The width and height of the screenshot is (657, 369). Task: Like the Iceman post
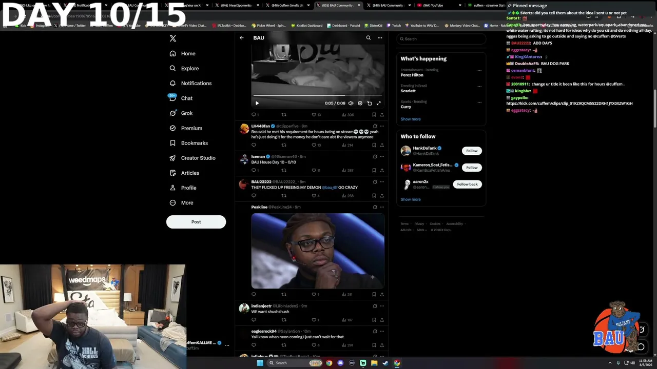pos(314,170)
